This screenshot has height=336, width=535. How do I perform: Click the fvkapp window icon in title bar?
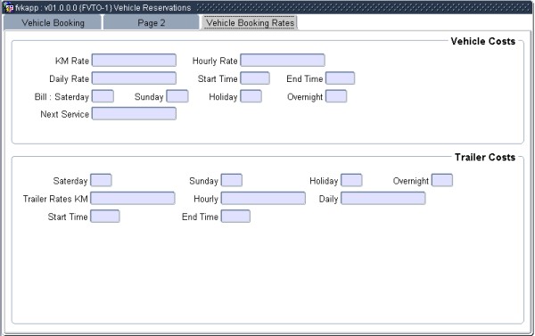click(10, 7)
